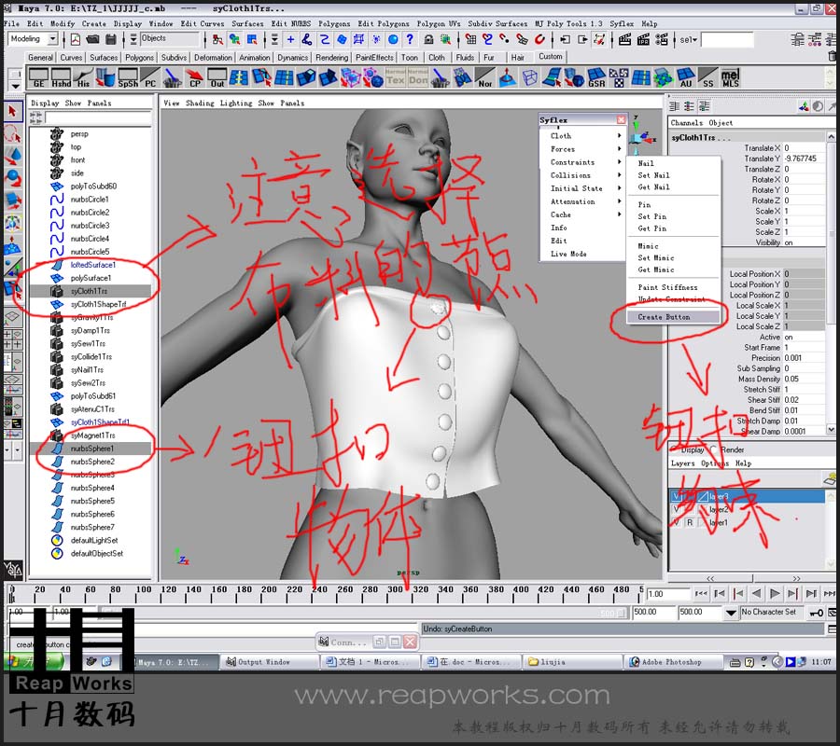Toggle the R reference box of layer1
840x746 pixels.
(x=690, y=522)
